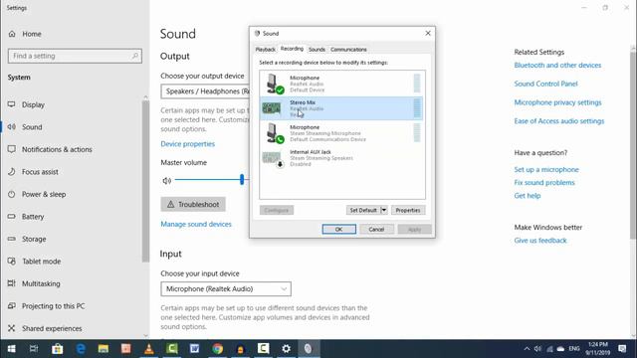The width and height of the screenshot is (637, 358).
Task: Open the Windows Start menu
Action: coord(11,349)
